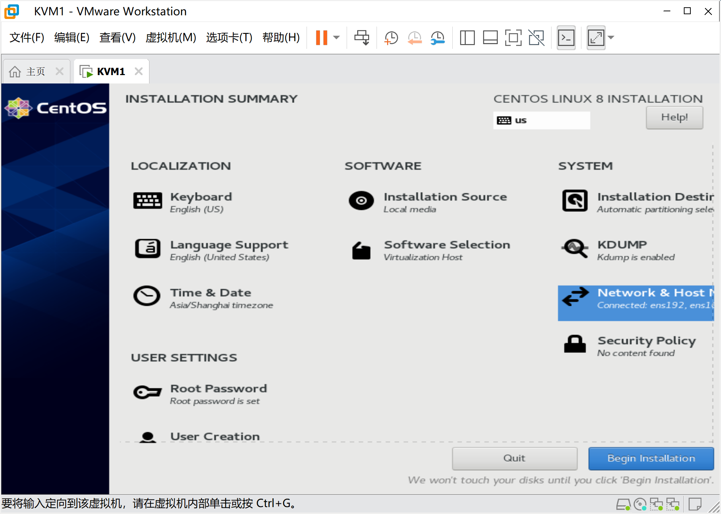The image size is (721, 514).
Task: Open Installation Destination disk icon
Action: click(575, 200)
